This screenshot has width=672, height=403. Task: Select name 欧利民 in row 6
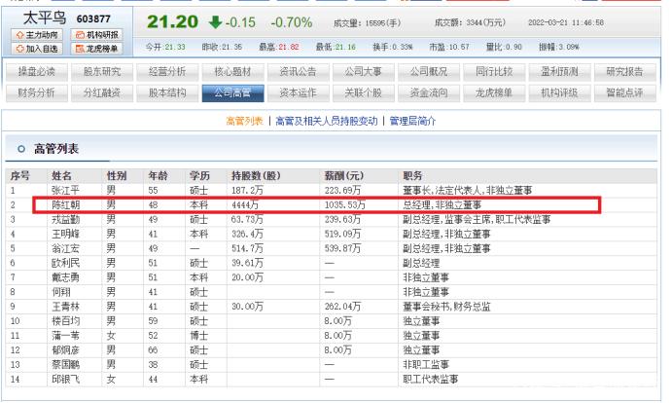[x=65, y=263]
